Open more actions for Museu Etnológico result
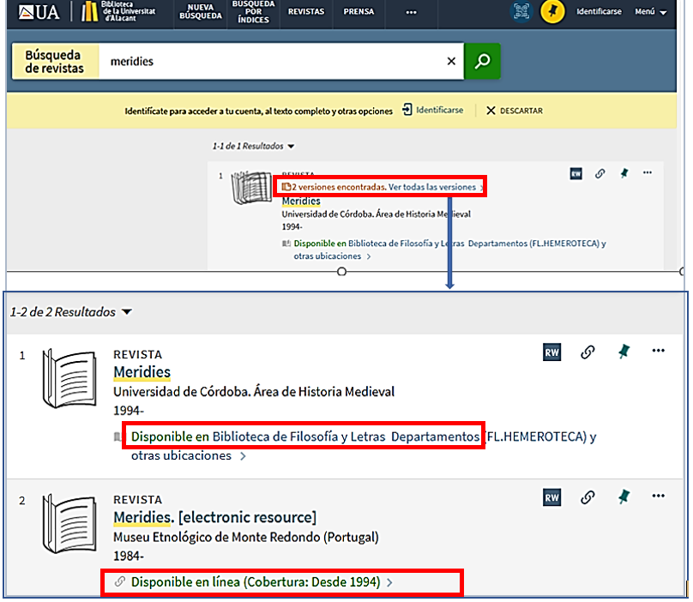The image size is (693, 602). coord(659,496)
